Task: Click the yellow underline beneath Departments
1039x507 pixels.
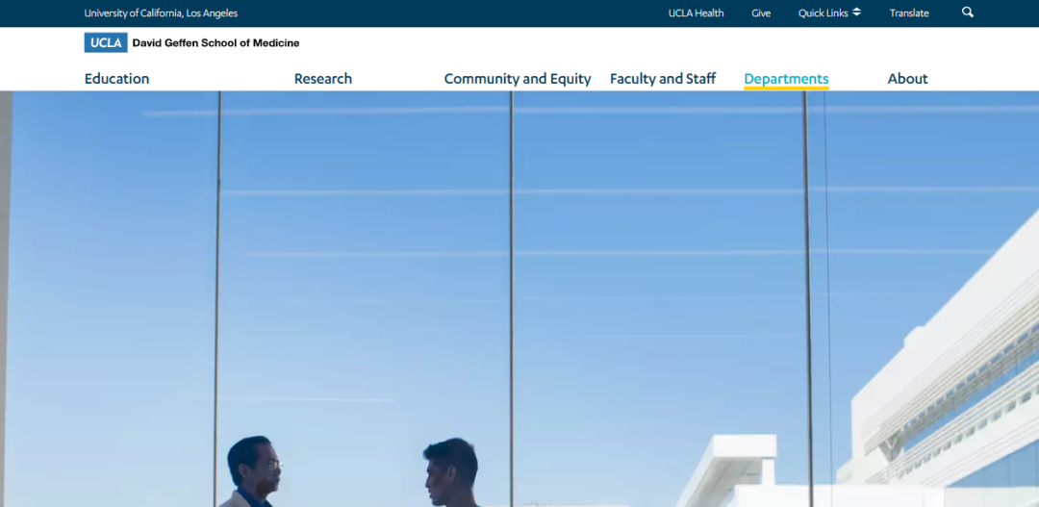Action: tap(786, 89)
